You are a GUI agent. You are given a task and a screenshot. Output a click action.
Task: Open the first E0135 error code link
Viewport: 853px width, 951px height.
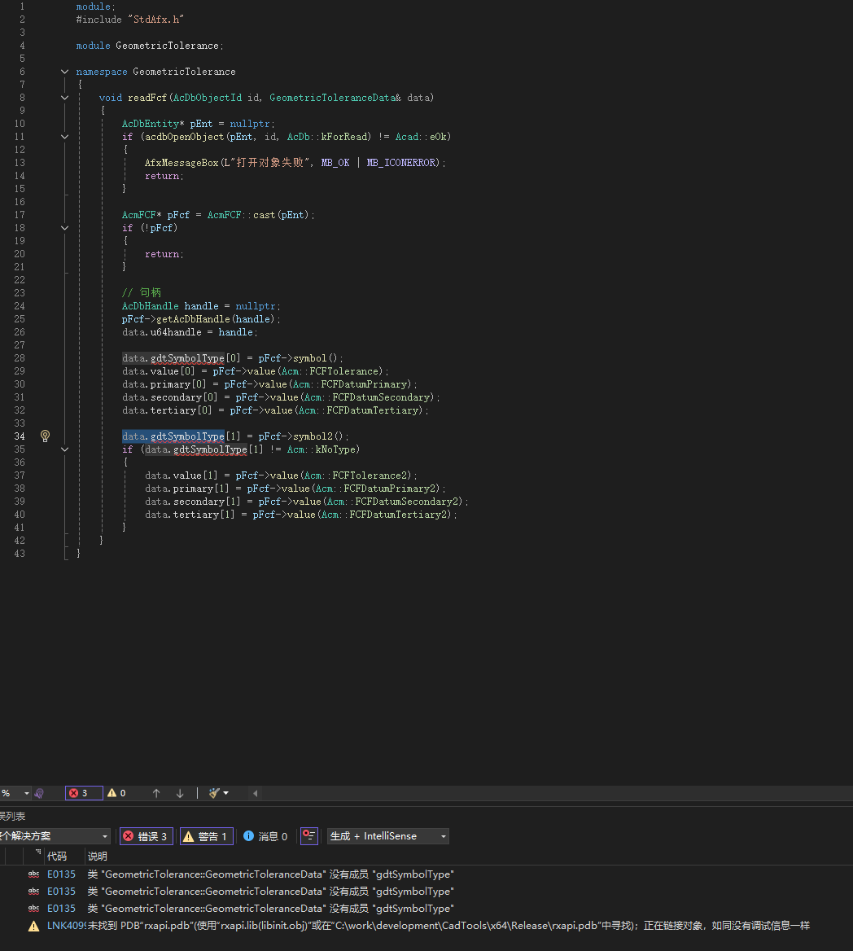[61, 874]
